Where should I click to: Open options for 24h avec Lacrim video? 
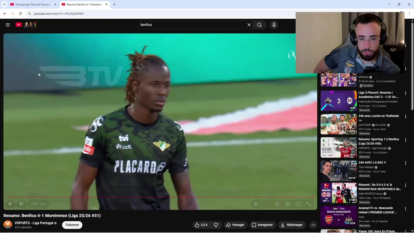tap(406, 116)
